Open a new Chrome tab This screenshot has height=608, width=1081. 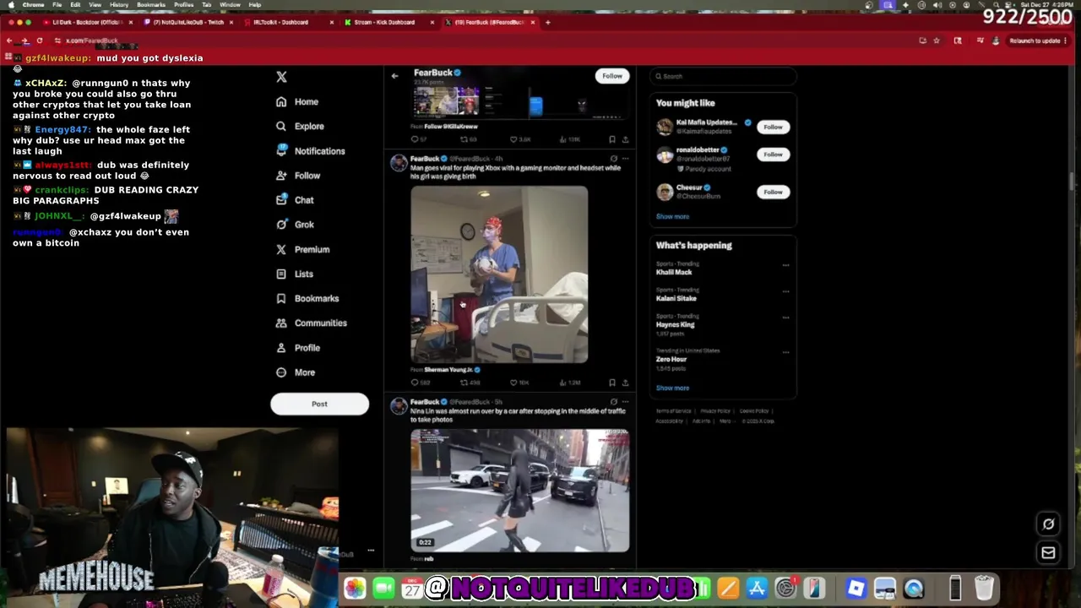coord(547,22)
